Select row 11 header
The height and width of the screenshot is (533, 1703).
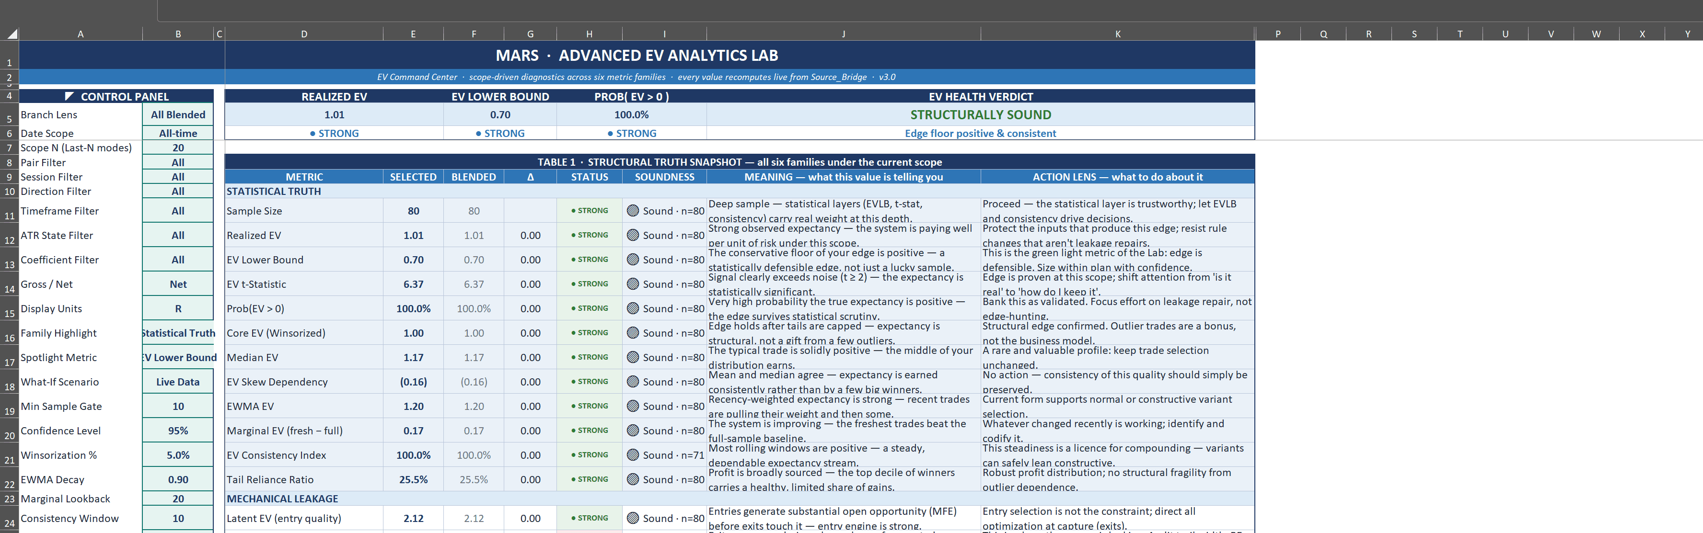tap(9, 211)
